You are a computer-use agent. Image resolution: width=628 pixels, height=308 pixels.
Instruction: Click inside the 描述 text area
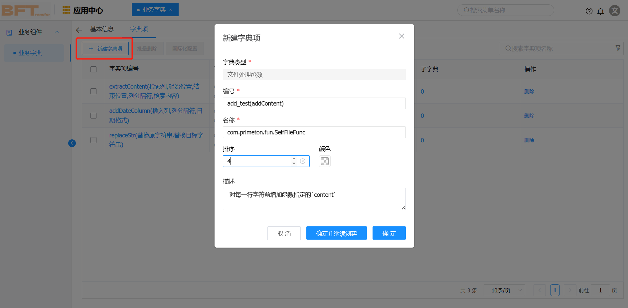[314, 198]
